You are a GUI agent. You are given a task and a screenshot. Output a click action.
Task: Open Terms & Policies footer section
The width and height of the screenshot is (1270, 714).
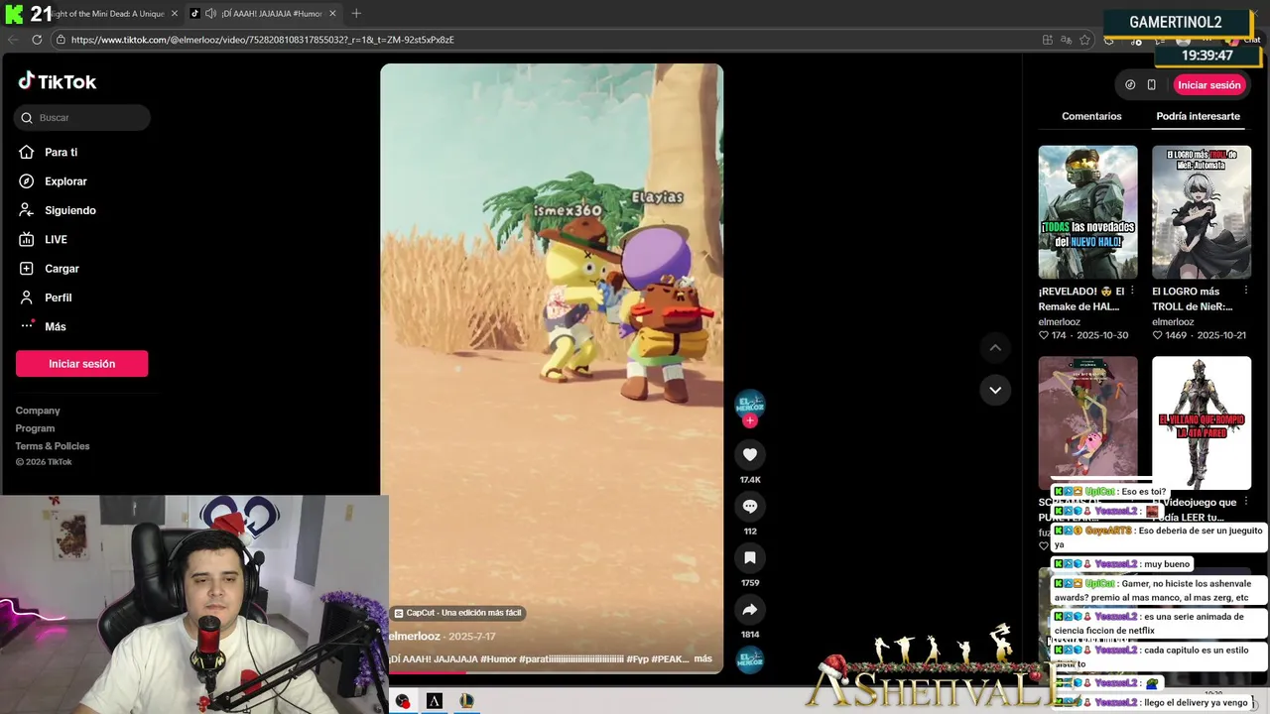[53, 446]
